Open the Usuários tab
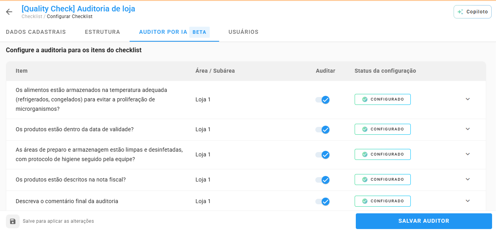496x231 pixels. click(x=243, y=32)
